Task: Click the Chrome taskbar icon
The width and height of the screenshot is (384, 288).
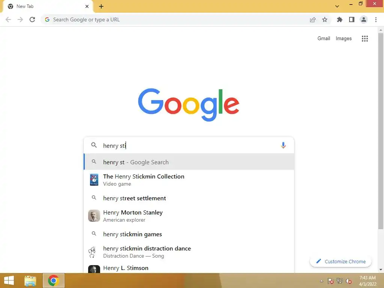Action: coord(54,280)
